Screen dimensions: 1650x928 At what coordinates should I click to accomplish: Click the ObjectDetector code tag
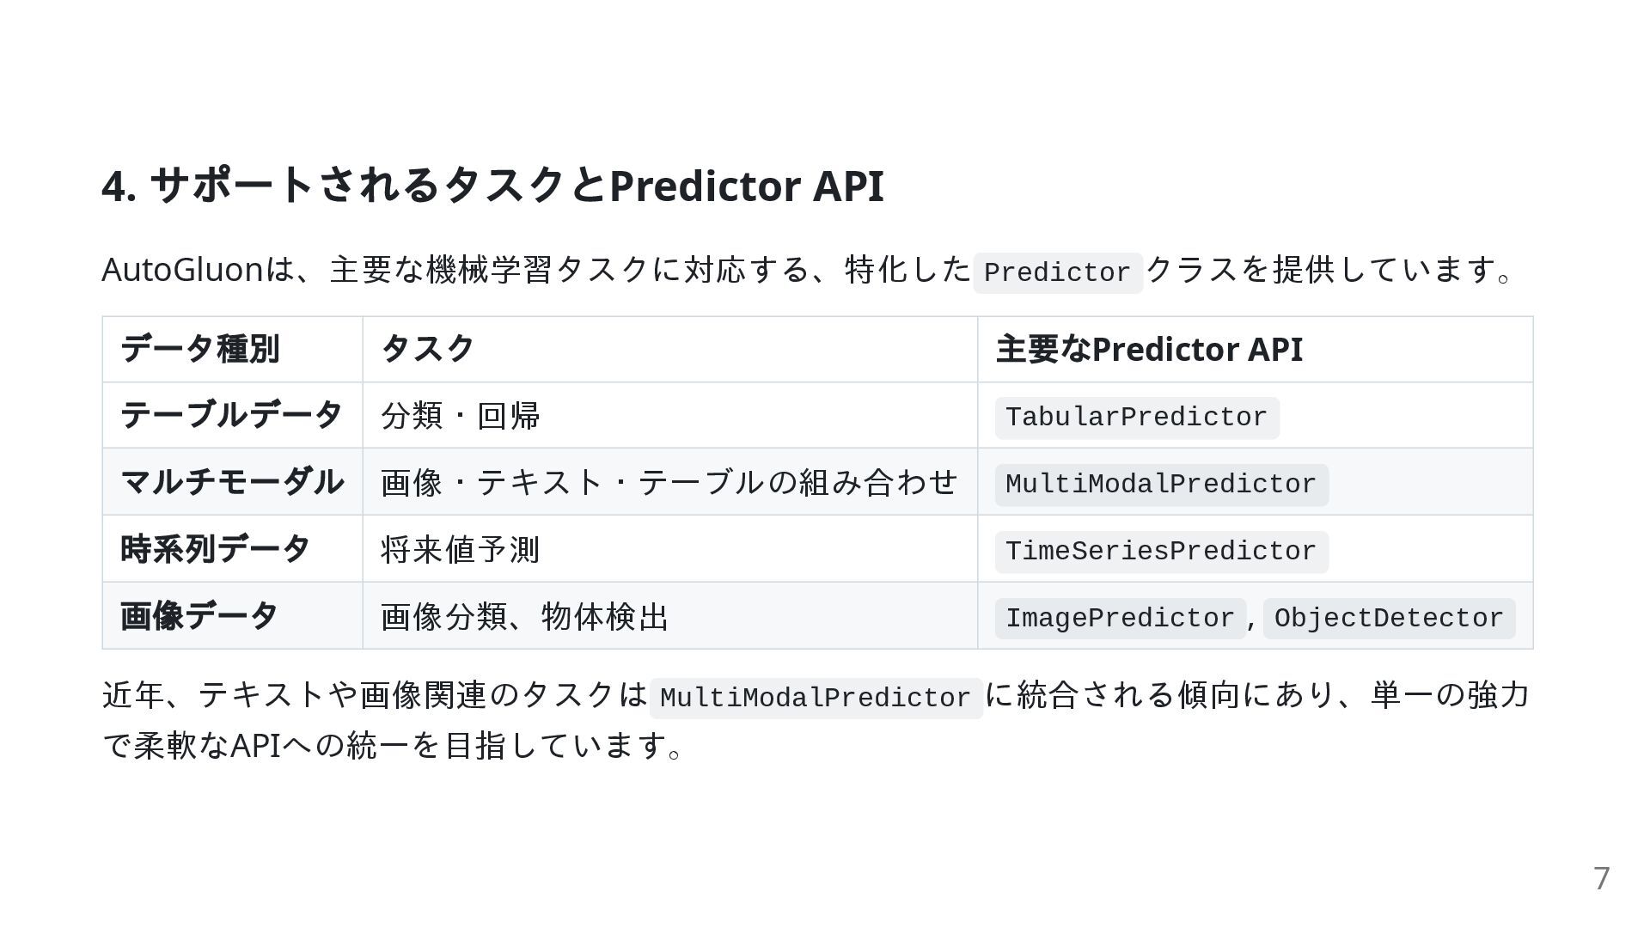point(1389,619)
